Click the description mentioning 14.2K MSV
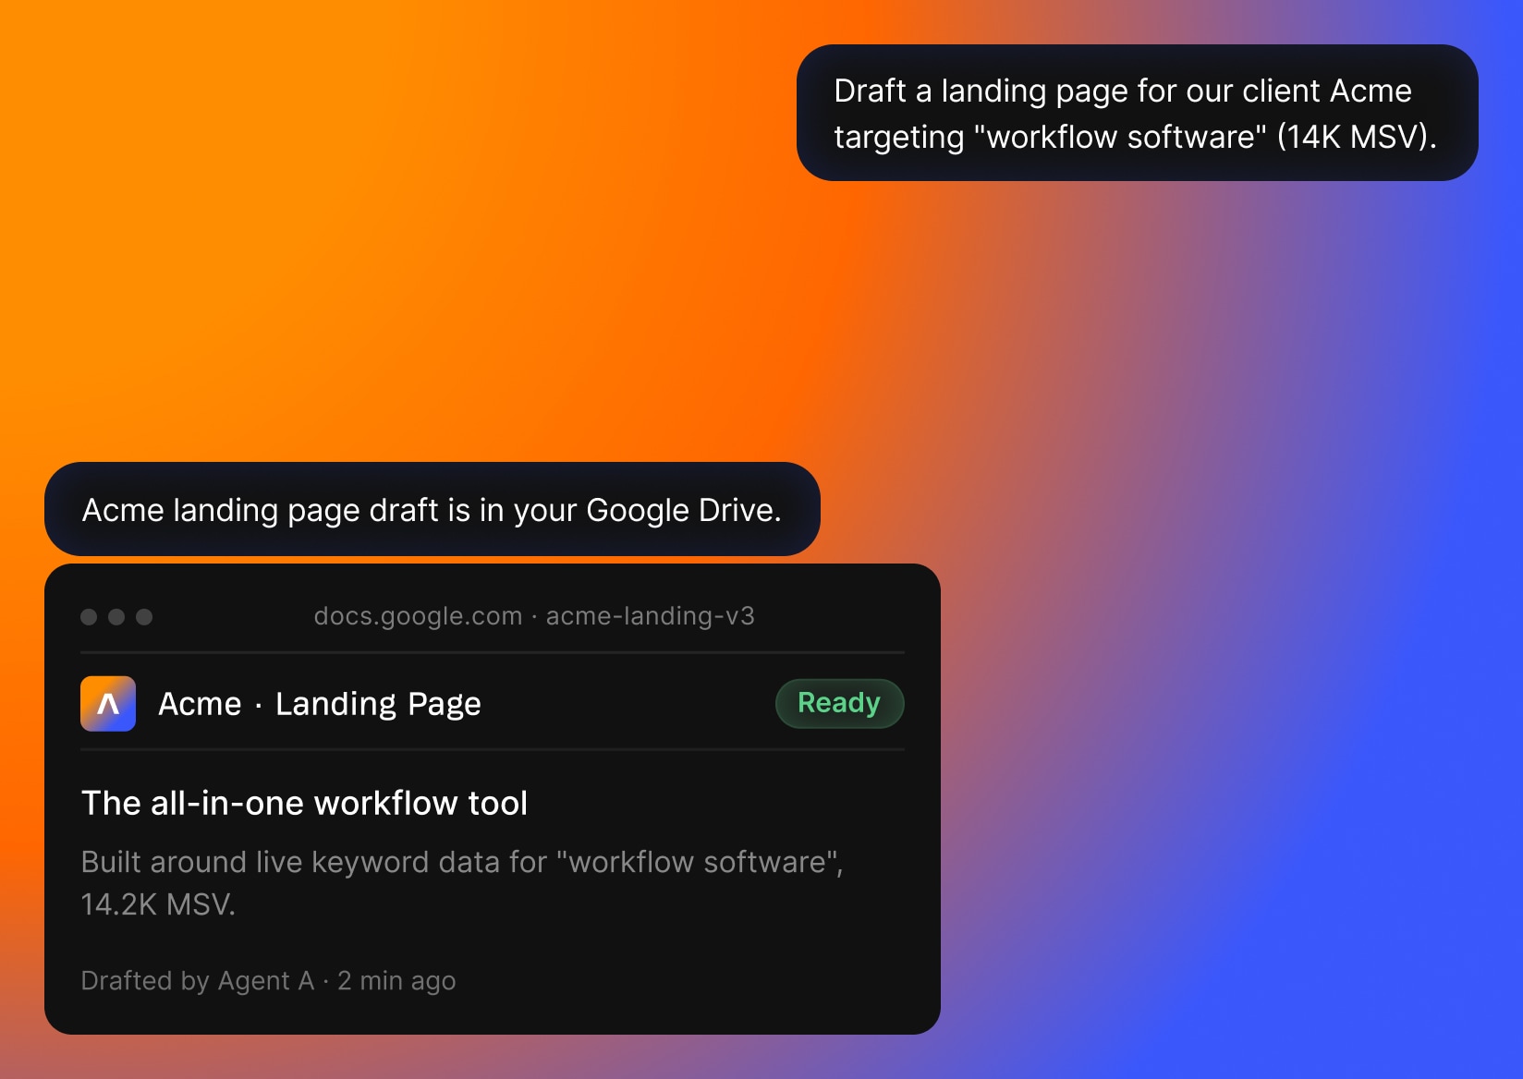 (x=462, y=882)
